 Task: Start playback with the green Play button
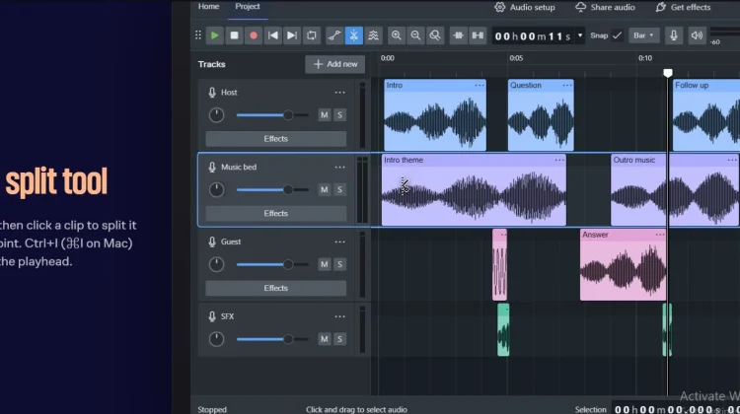215,35
